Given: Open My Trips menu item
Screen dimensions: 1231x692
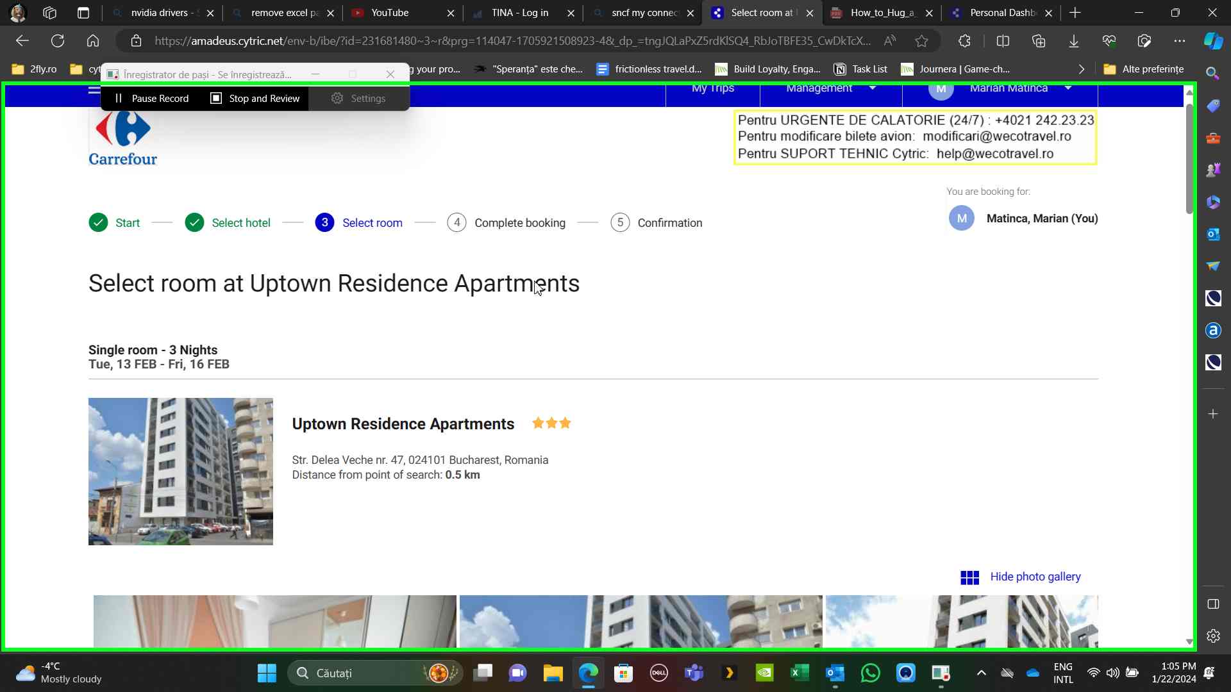Looking at the screenshot, I should coord(712,88).
